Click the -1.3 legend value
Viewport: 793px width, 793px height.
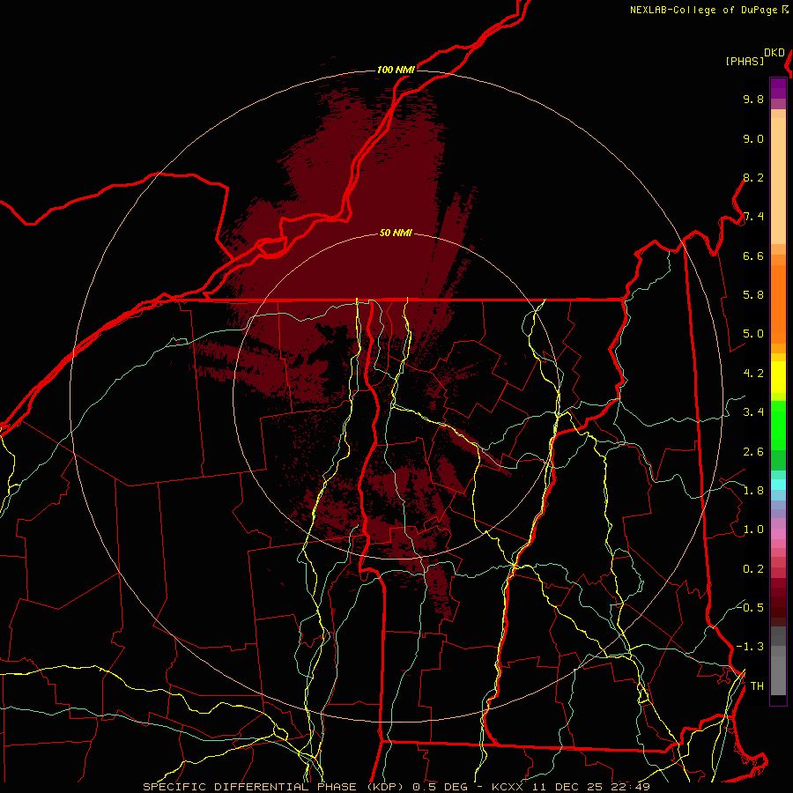pyautogui.click(x=750, y=647)
